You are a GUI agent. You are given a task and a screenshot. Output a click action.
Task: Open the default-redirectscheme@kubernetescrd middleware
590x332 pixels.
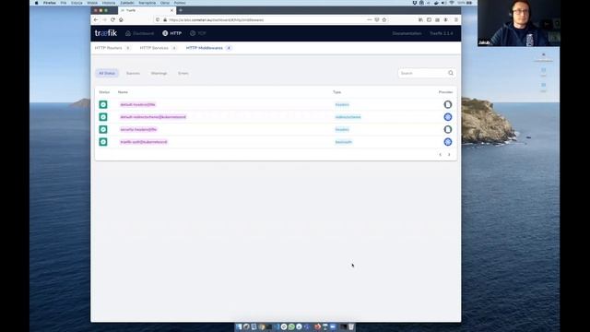click(x=153, y=117)
